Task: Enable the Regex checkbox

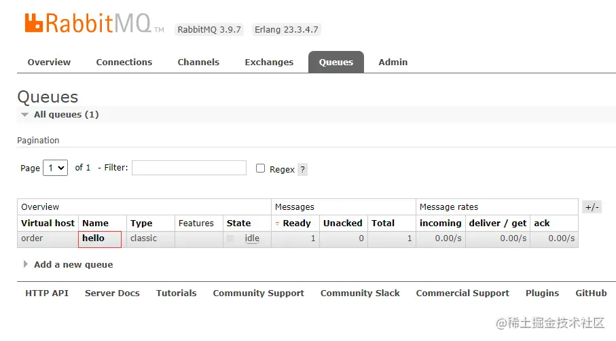Action: [261, 168]
